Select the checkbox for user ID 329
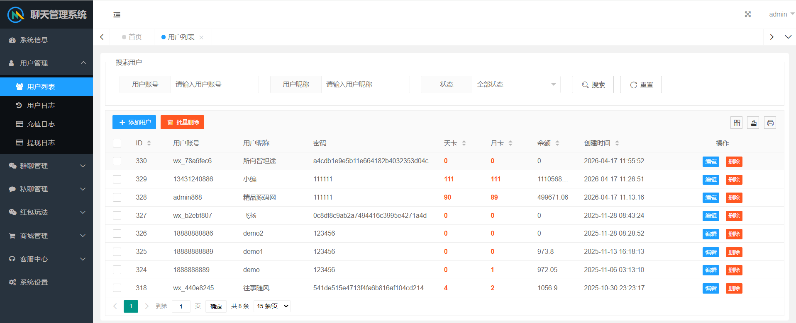Screen dimensions: 796x323 click(x=117, y=179)
